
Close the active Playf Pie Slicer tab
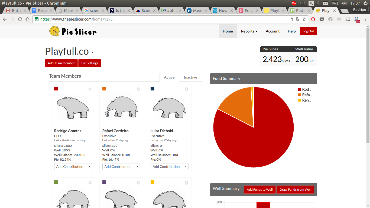pos(335,11)
